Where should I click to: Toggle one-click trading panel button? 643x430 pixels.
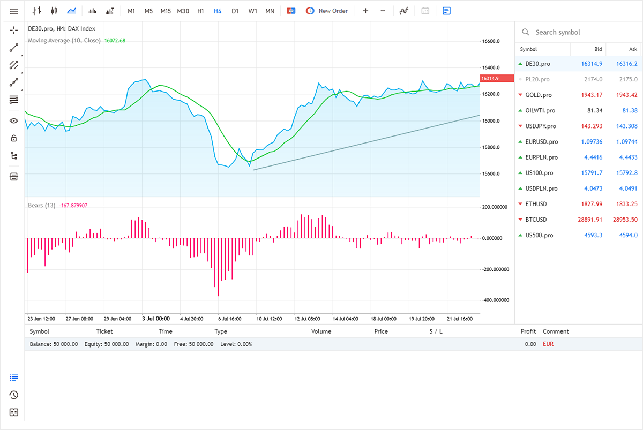click(291, 11)
